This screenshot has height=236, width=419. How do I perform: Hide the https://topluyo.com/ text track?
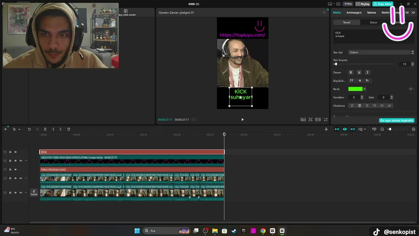point(15,169)
